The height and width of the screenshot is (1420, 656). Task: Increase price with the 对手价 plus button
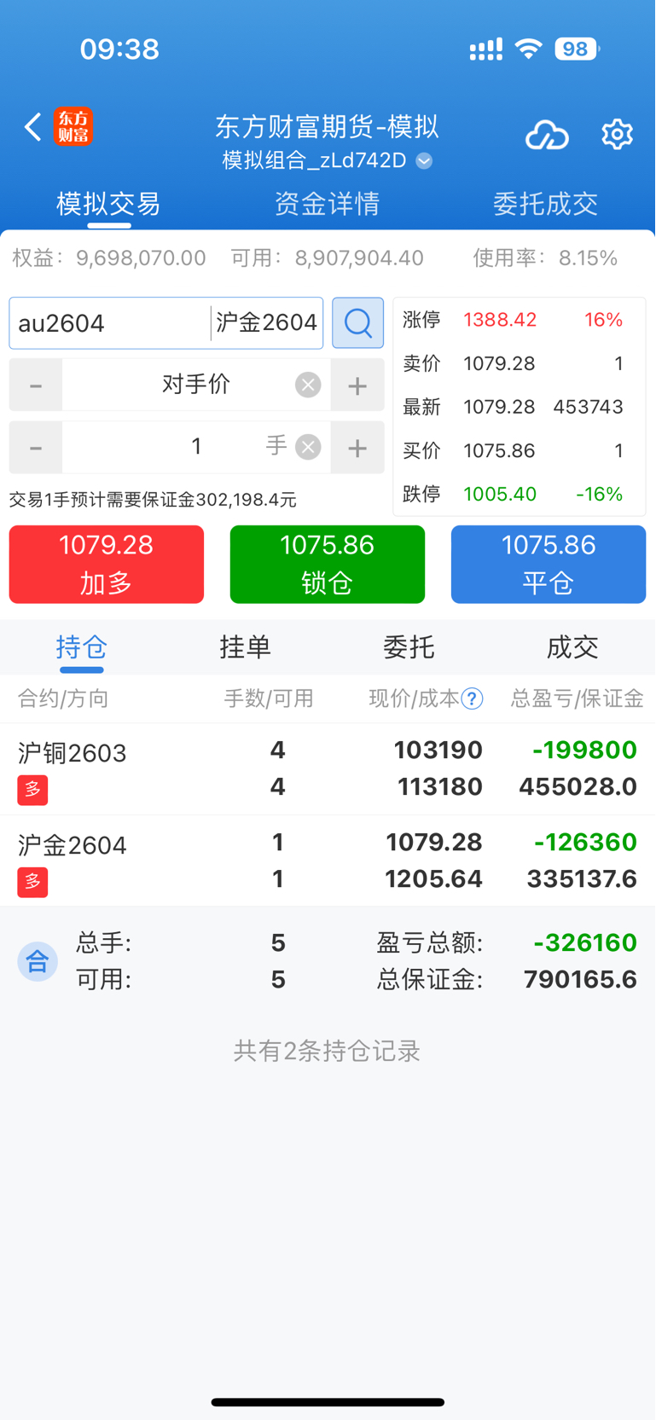[x=357, y=385]
